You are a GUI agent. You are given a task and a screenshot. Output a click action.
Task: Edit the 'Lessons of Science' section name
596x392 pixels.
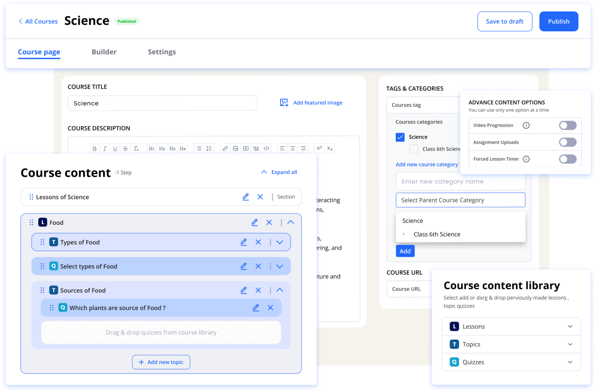(246, 197)
